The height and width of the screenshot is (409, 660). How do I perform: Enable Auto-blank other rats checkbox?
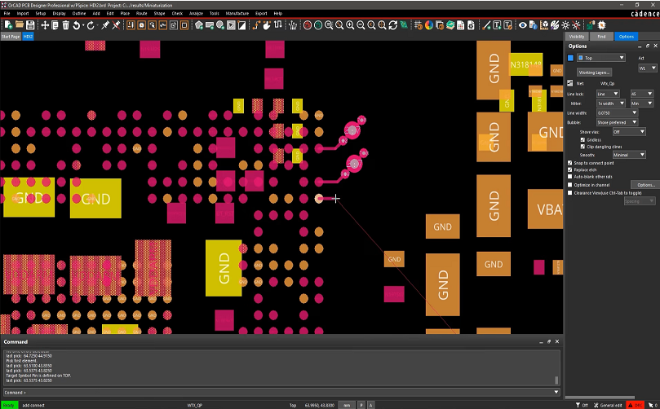[570, 176]
